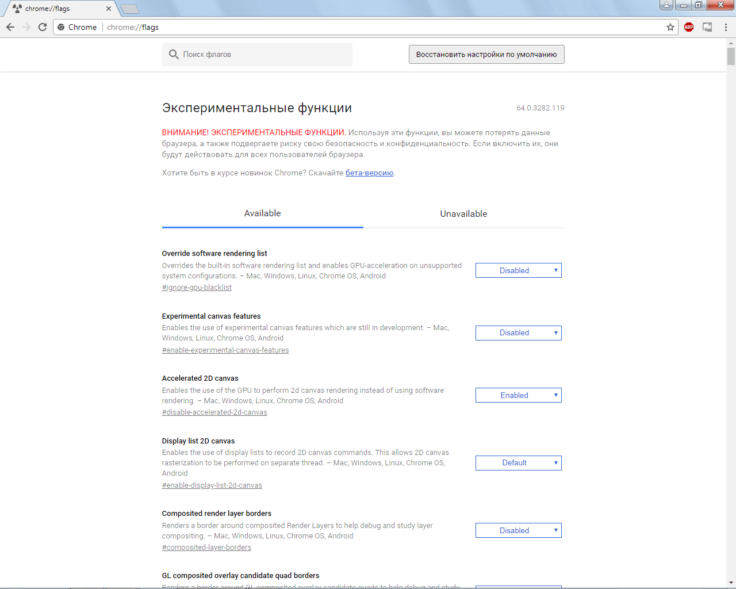Bookmark this page with the star icon

coord(670,27)
